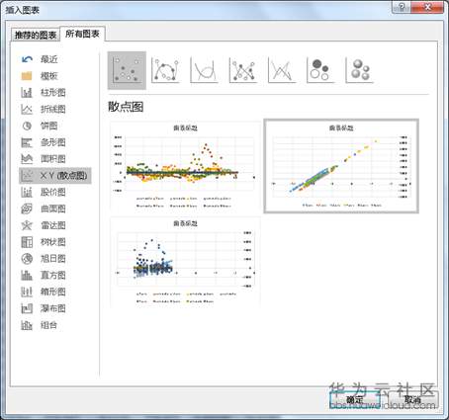Click the 瀑布图 waterfall chart icon
This screenshot has height=420, width=449.
point(27,308)
